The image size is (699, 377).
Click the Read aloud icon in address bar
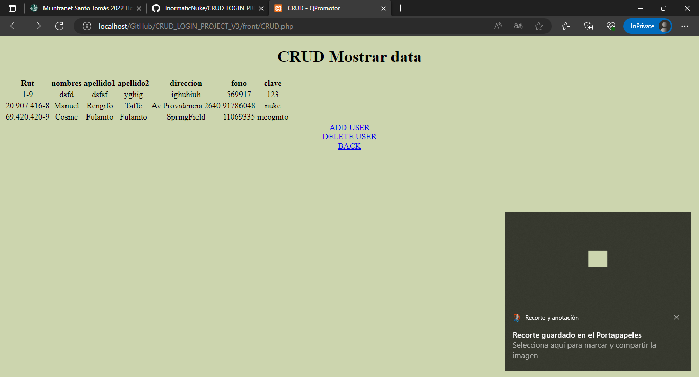pyautogui.click(x=497, y=26)
